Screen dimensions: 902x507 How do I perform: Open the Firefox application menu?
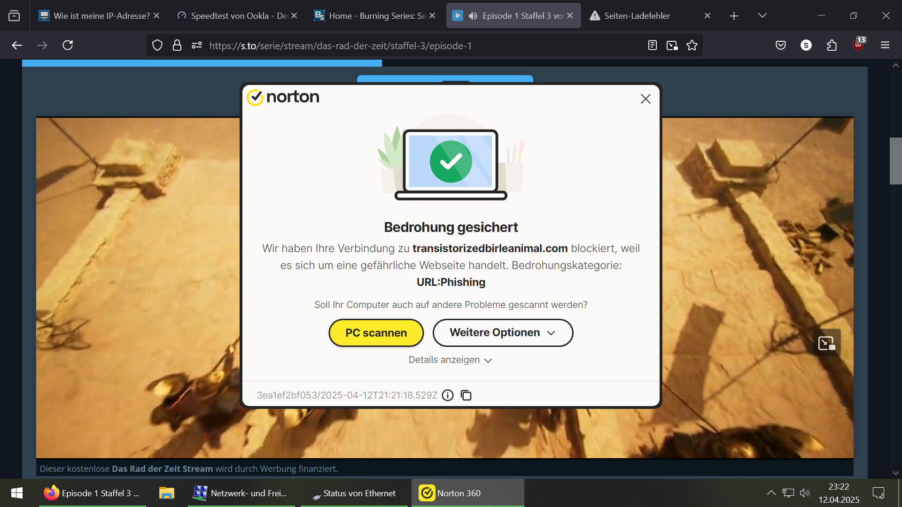tap(885, 46)
